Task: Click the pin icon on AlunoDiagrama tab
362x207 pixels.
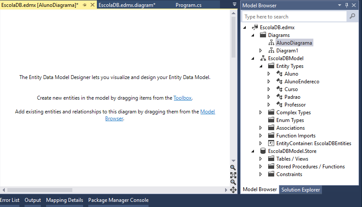Action: [84, 5]
